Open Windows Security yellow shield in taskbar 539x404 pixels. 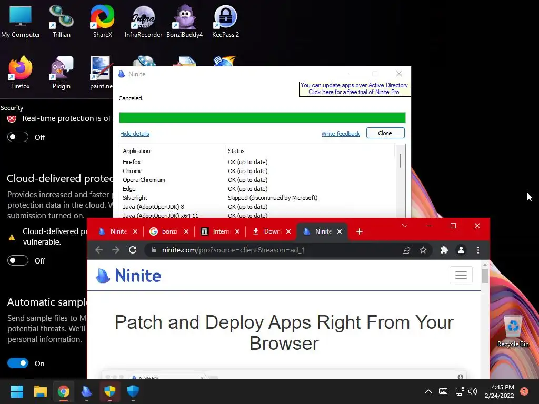click(x=109, y=391)
